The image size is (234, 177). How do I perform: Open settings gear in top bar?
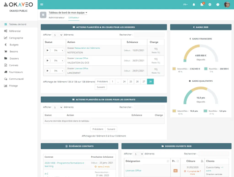tap(210, 5)
